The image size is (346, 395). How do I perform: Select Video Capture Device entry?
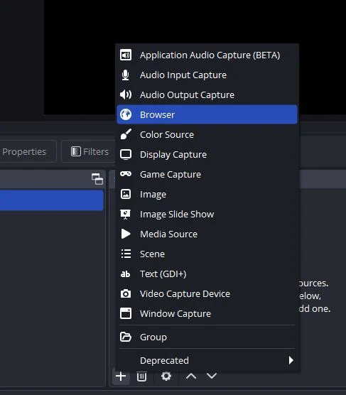(x=207, y=293)
